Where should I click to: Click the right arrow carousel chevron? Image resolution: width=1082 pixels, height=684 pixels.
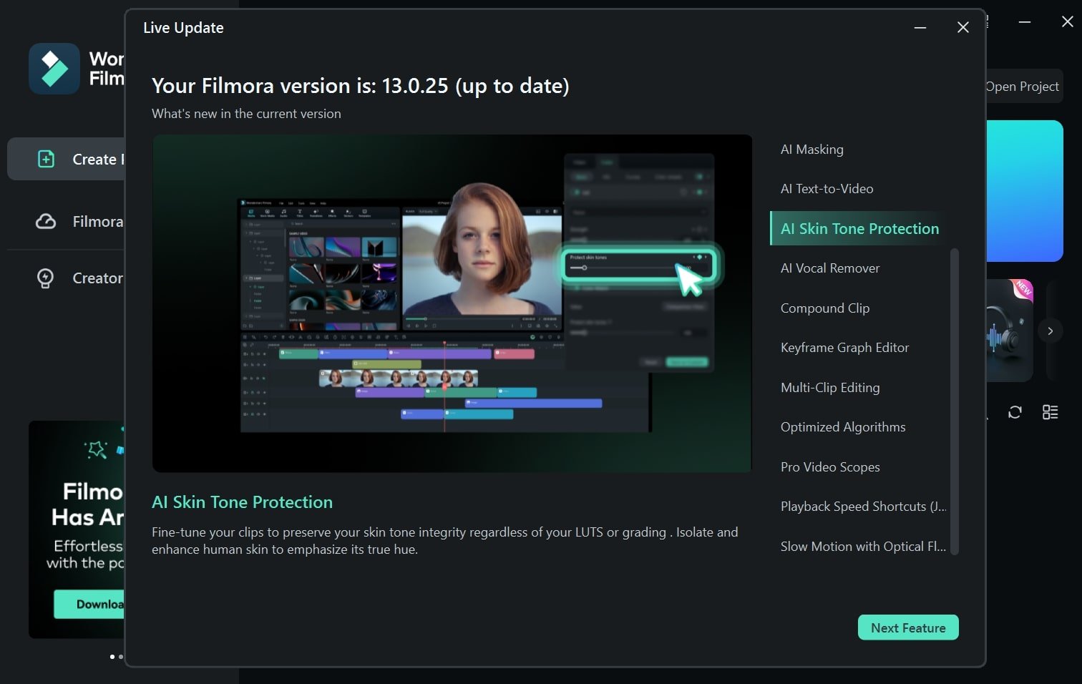pos(1050,331)
